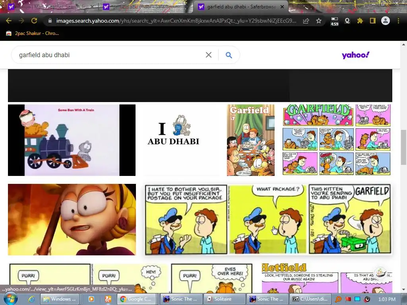Click the blue monitor tray icon
407x305 pixels.
[357, 299]
